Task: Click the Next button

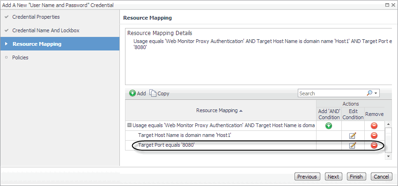Action: pos(333,177)
